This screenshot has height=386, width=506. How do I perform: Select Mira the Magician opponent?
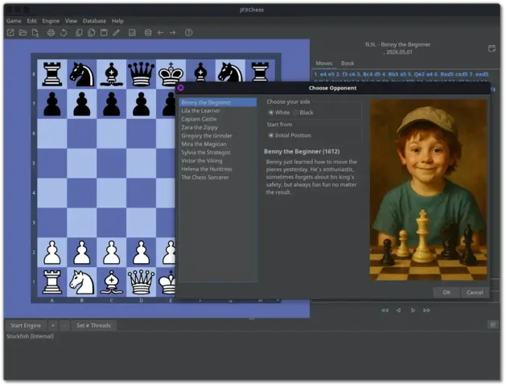[218, 144]
